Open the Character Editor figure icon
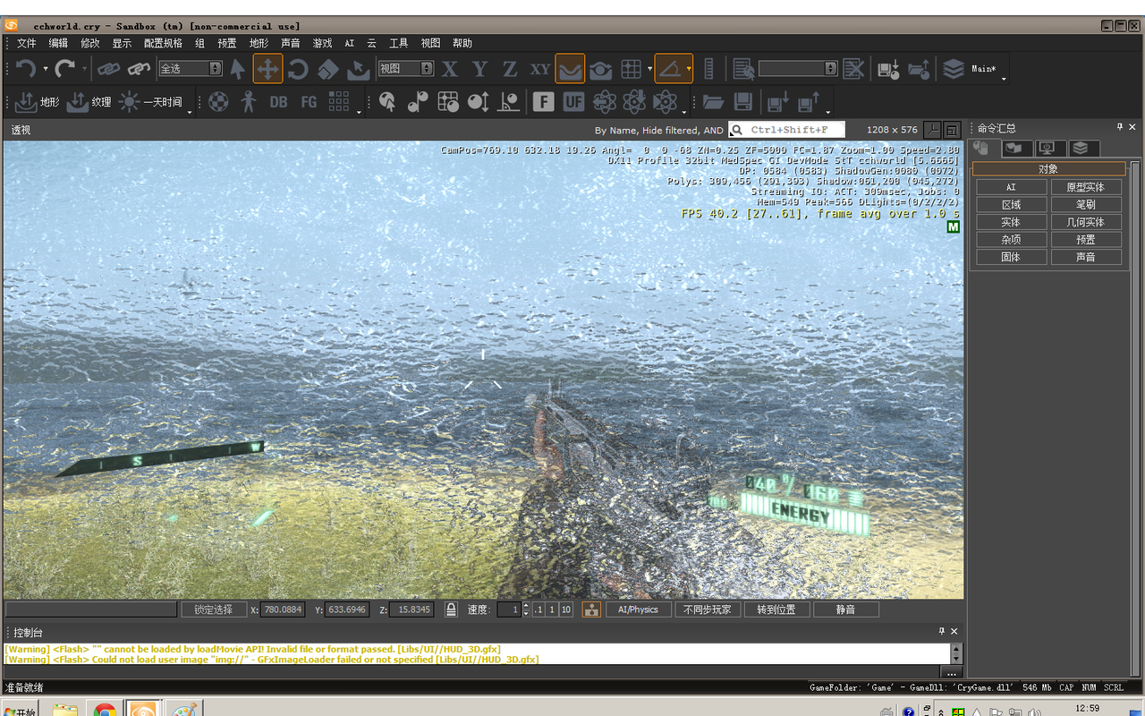This screenshot has height=716, width=1145. tap(249, 102)
